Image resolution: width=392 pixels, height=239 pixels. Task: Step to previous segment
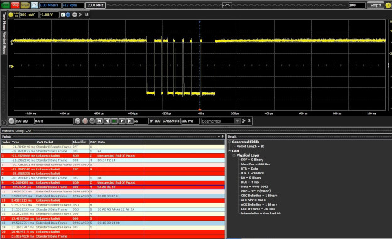[107, 121]
